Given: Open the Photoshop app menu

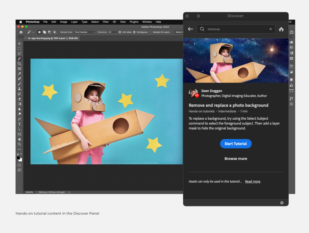Looking at the screenshot, I should coord(32,22).
